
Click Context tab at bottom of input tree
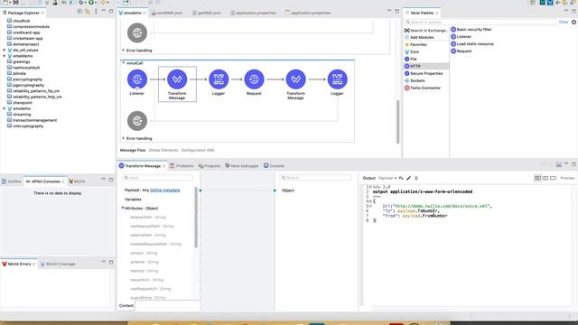tap(126, 306)
